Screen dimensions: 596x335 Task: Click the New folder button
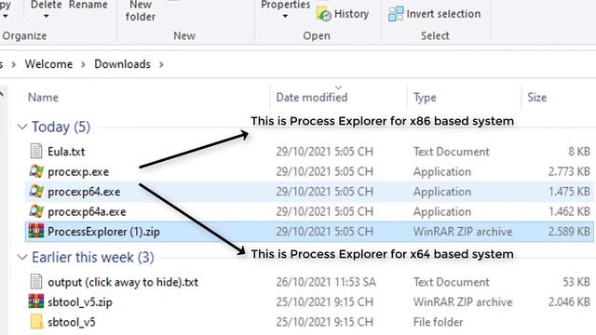coord(141,10)
